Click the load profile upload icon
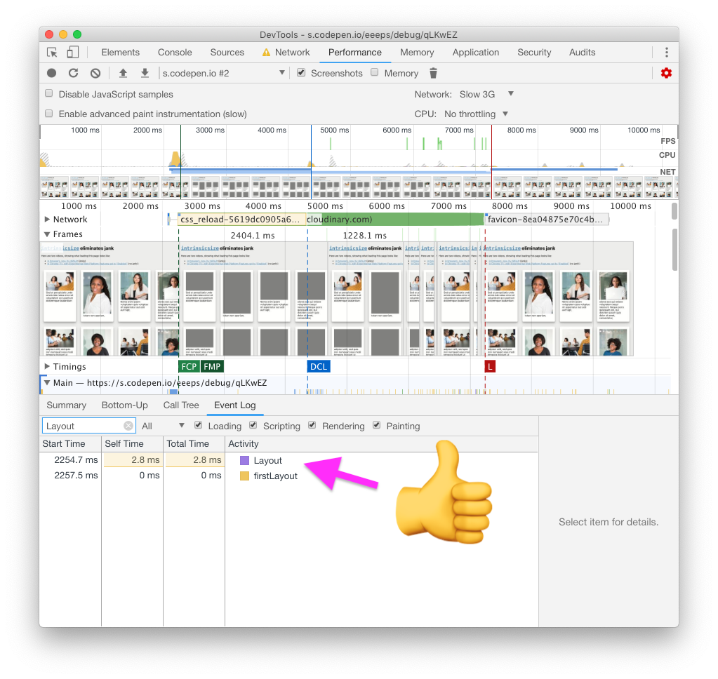 123,73
